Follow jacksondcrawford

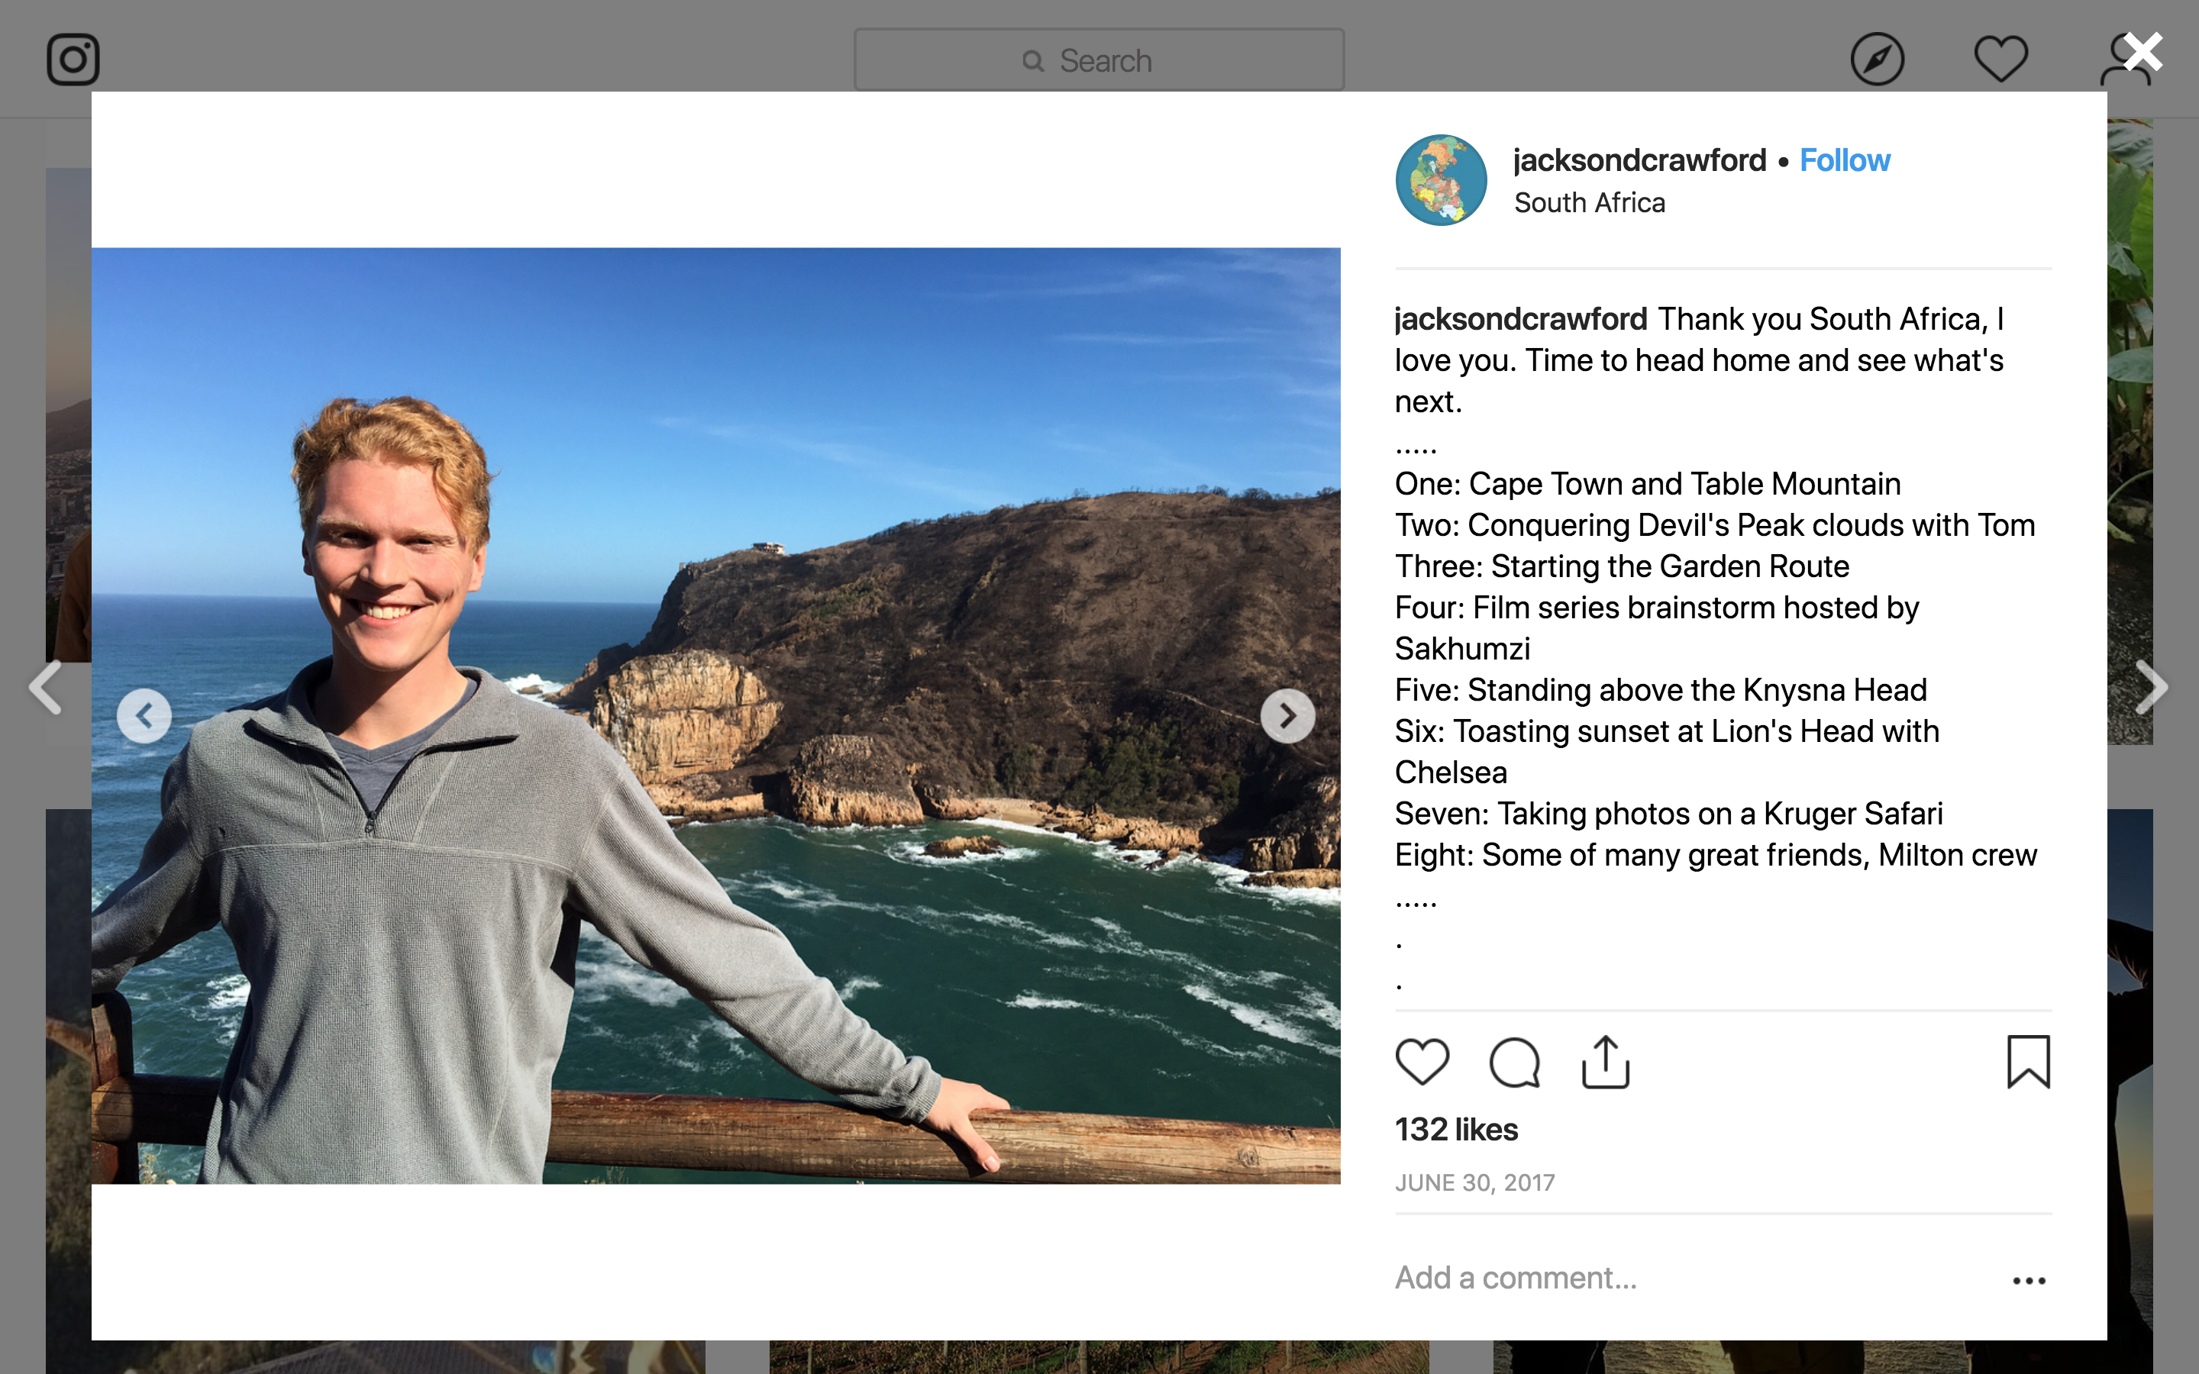coord(1844,161)
